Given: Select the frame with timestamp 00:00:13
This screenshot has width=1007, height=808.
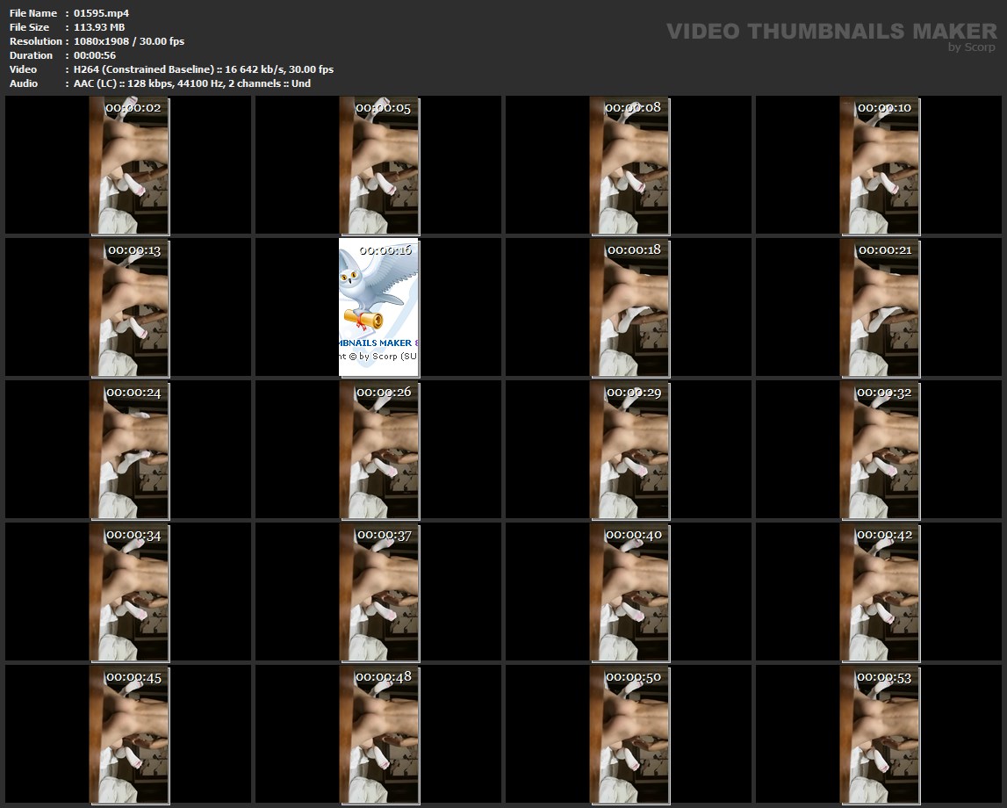Looking at the screenshot, I should (130, 307).
